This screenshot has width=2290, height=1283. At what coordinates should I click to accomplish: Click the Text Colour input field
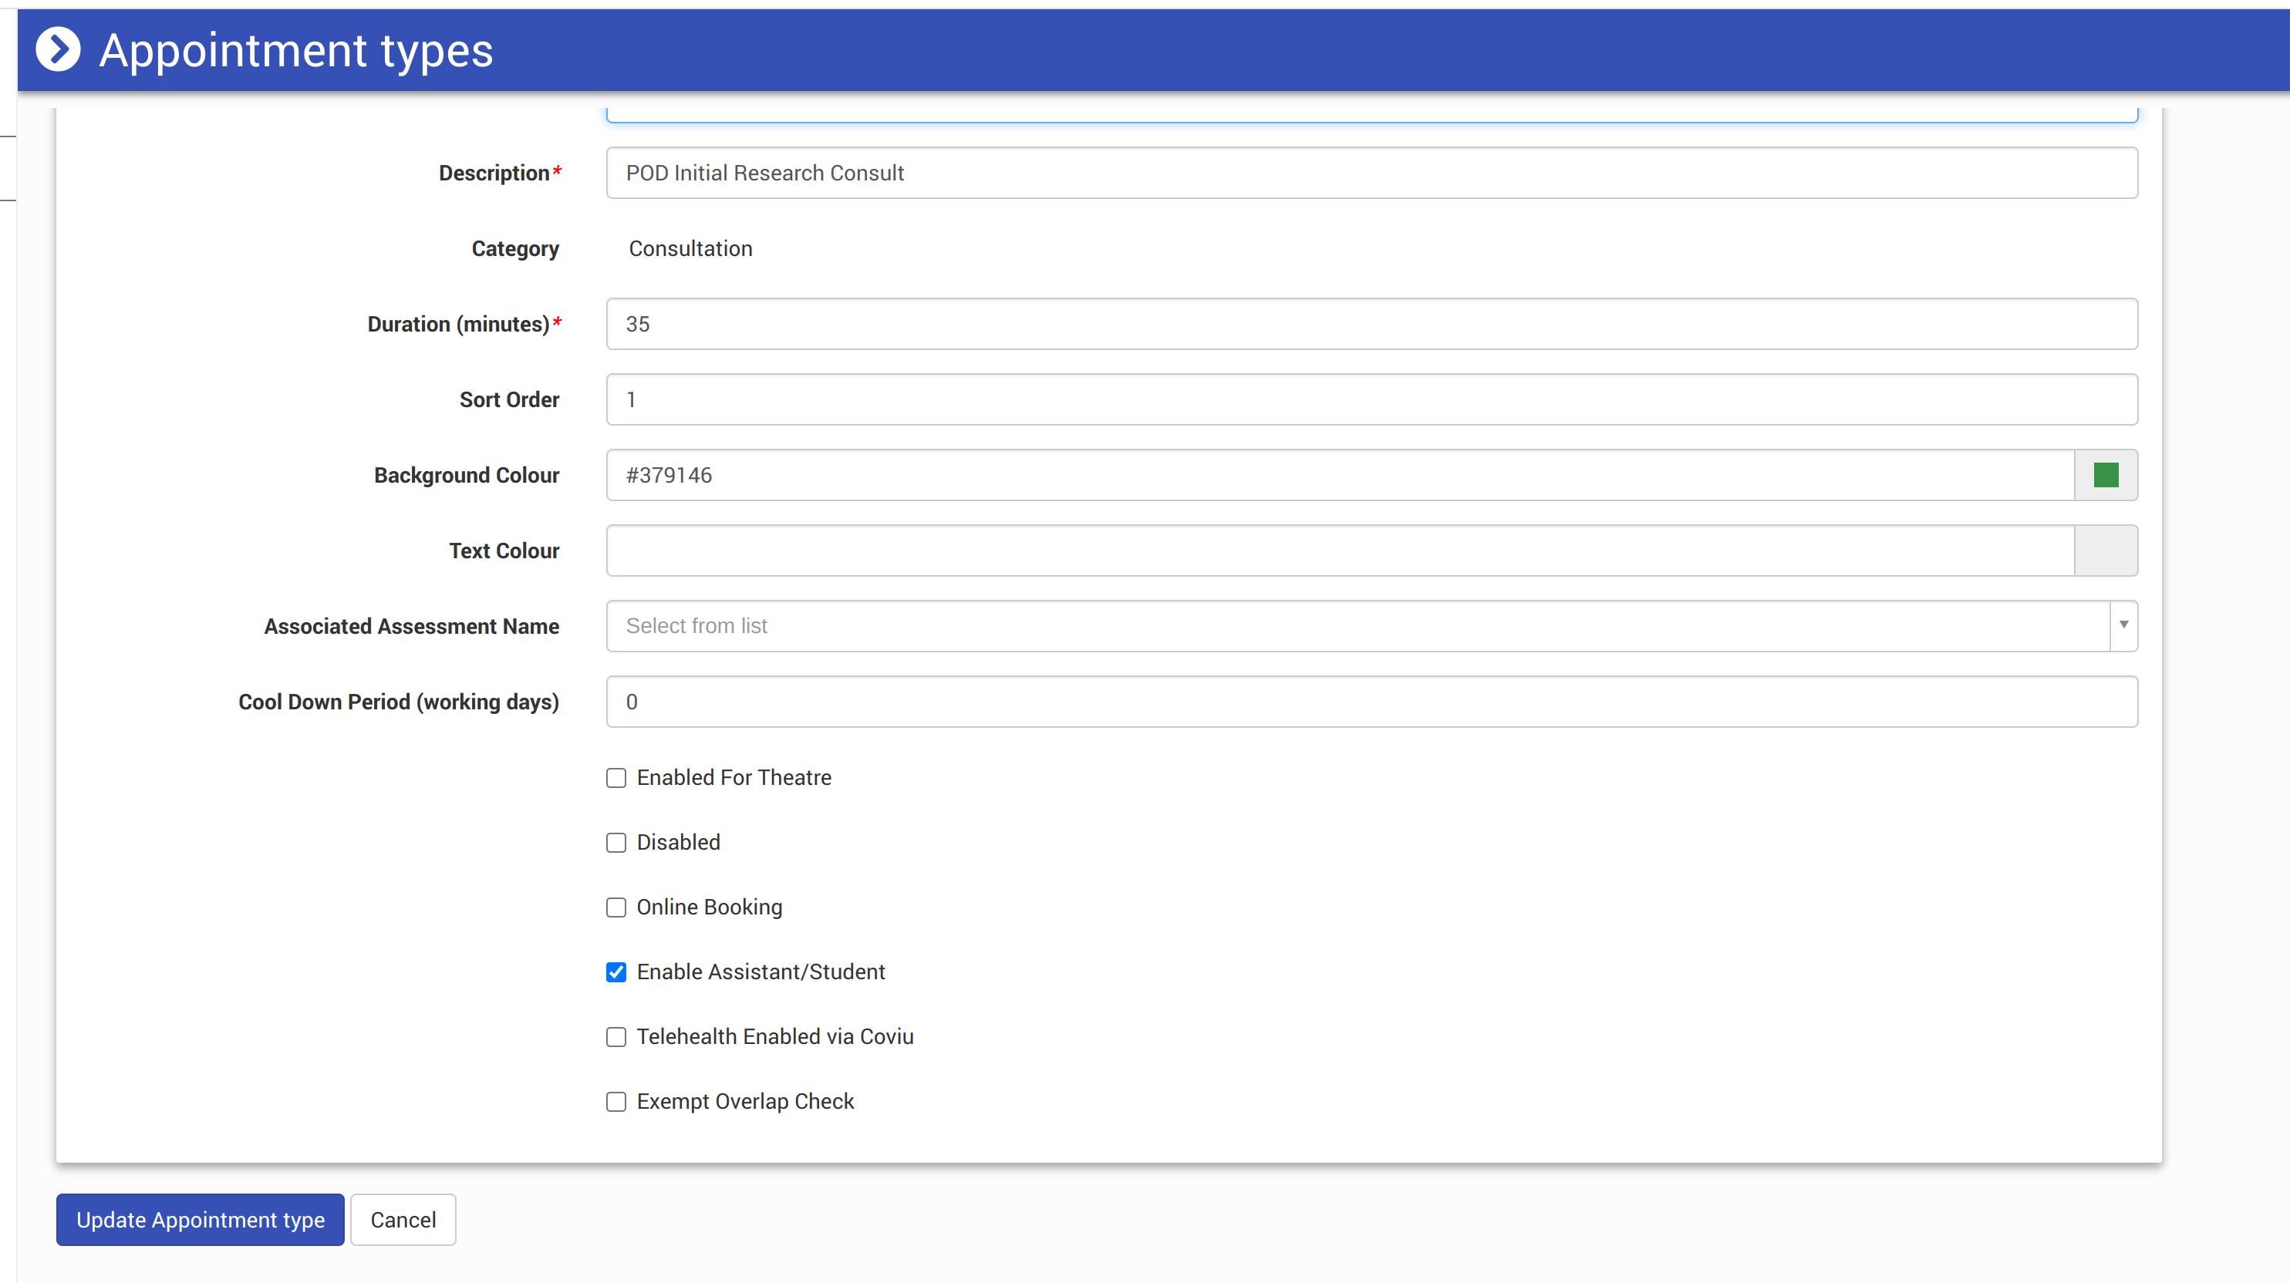pos(1339,551)
